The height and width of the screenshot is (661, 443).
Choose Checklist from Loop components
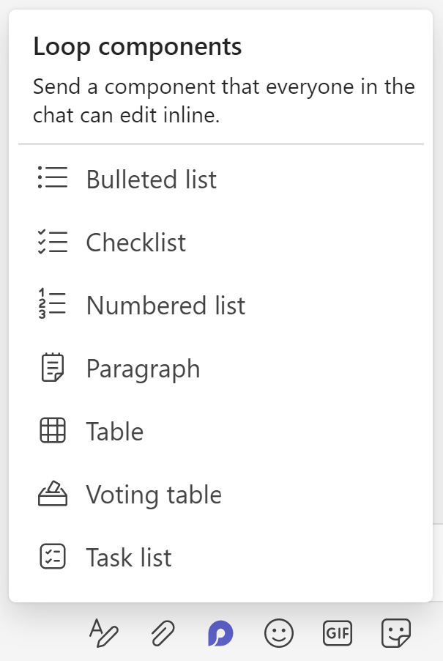tap(136, 243)
